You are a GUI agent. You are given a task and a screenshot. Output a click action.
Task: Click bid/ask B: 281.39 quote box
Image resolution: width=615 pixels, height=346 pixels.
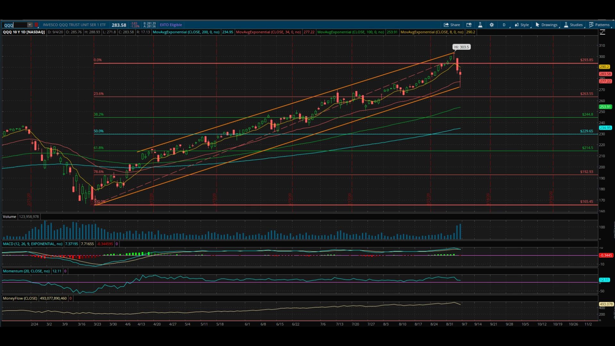tap(150, 25)
